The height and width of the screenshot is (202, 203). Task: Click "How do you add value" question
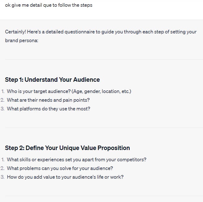[x=65, y=177]
